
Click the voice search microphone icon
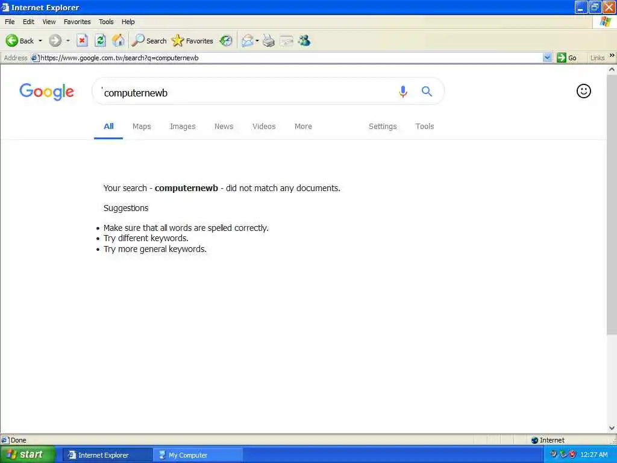click(x=403, y=92)
